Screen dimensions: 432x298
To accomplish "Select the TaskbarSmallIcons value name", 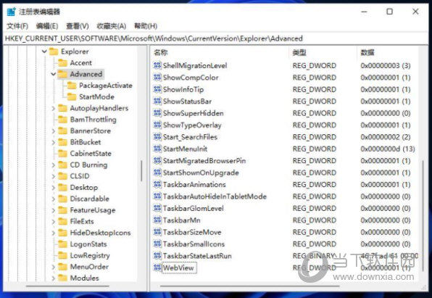I will click(194, 244).
